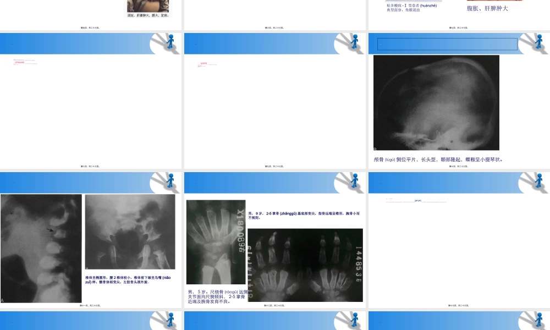This screenshot has height=330, width=550.
Task: Select the lateral spine X-ray image
Action: pyautogui.click(x=41, y=248)
